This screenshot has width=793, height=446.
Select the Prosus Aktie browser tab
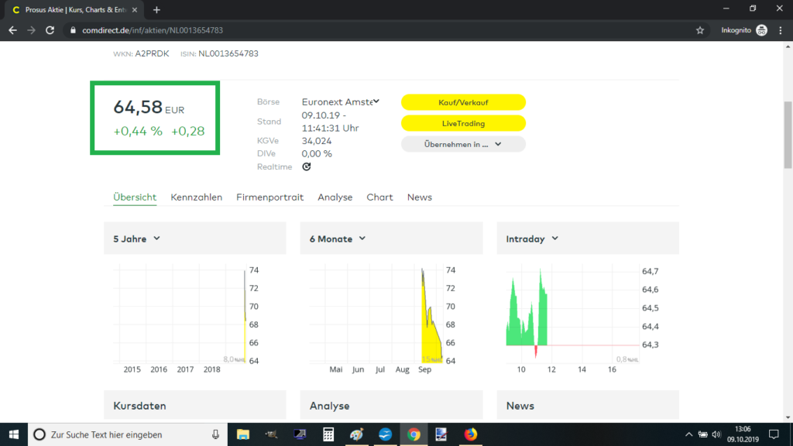point(74,9)
